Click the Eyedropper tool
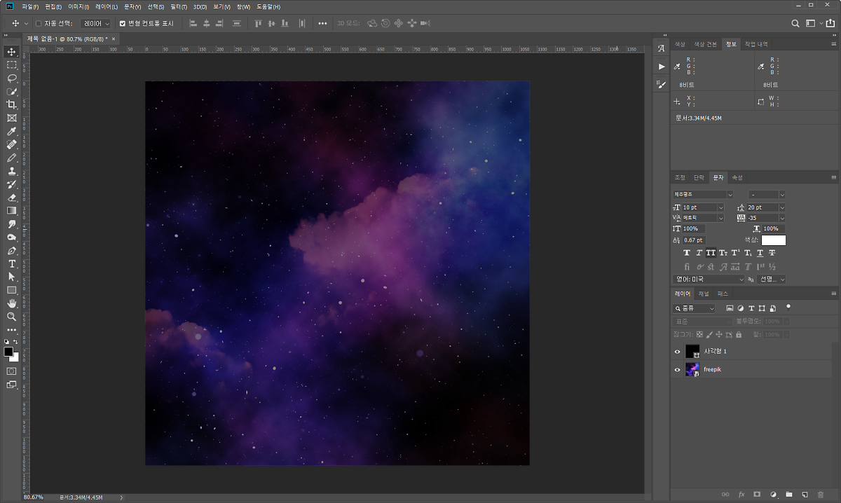This screenshot has width=841, height=503. (x=12, y=131)
